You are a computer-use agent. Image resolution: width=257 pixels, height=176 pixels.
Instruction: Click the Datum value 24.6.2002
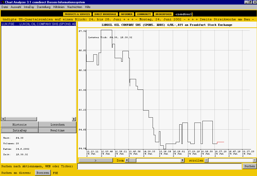(23, 149)
